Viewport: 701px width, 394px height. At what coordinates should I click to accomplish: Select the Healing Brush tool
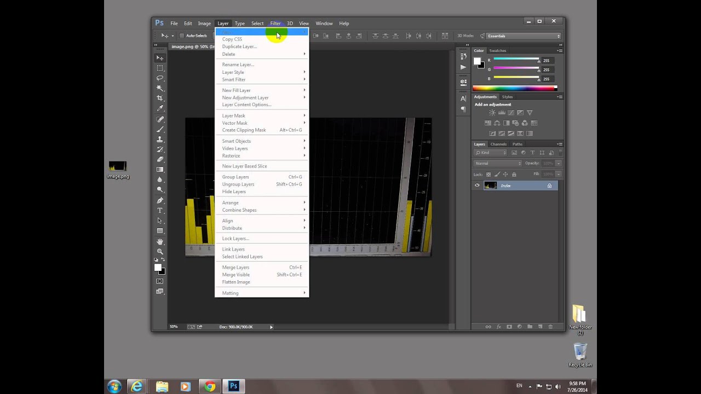point(160,119)
